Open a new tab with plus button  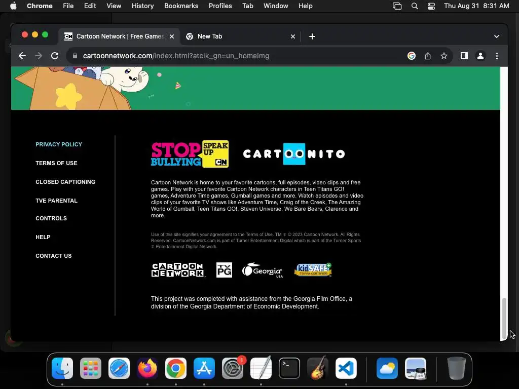tap(312, 36)
